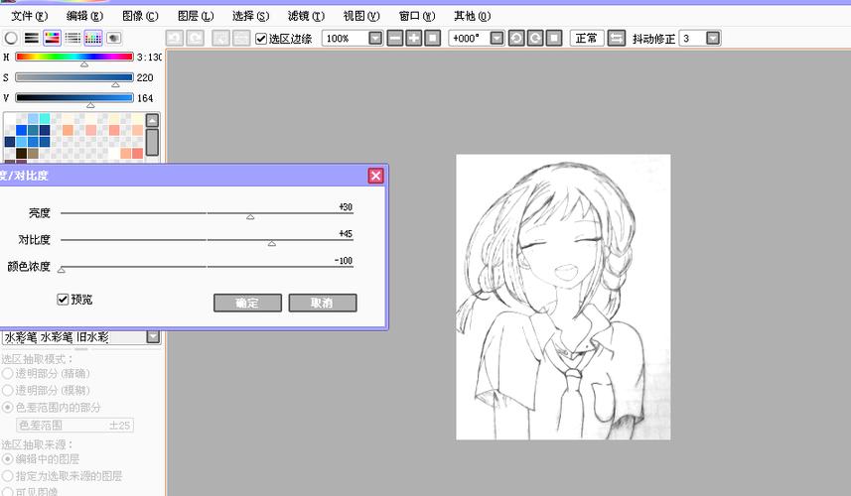Click the color wheel panel icon

(x=11, y=38)
